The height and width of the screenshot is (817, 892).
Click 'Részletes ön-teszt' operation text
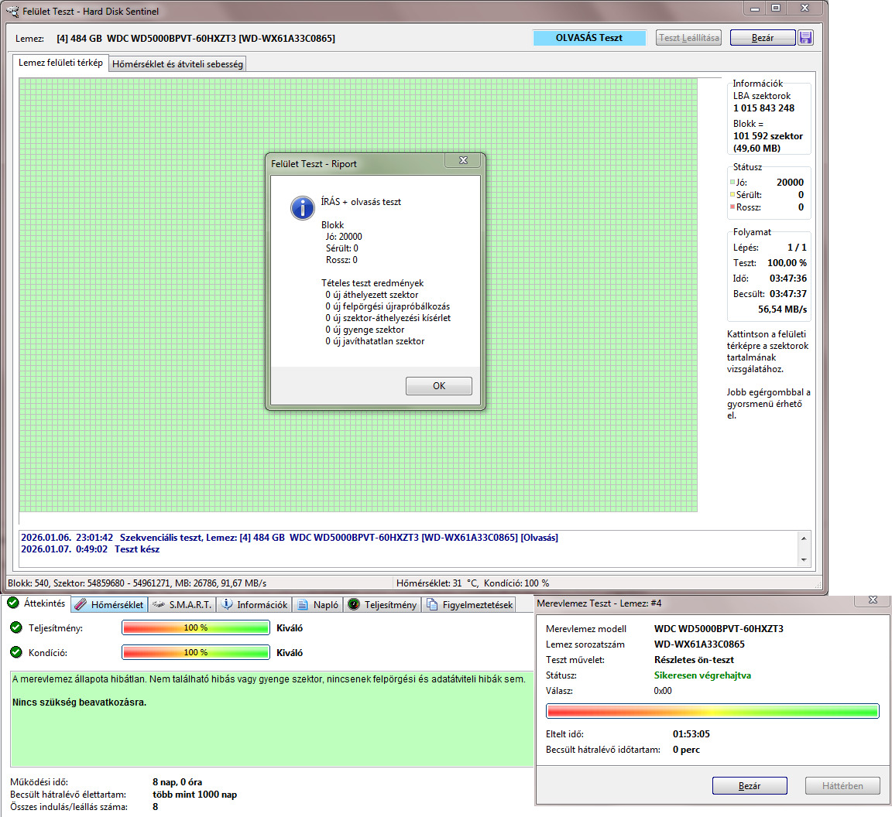694,659
